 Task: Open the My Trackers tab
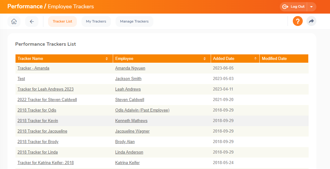click(x=96, y=21)
